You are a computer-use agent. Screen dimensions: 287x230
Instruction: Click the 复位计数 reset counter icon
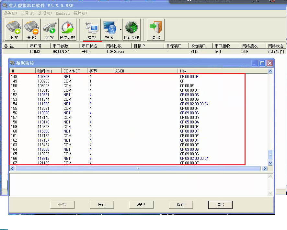tap(67, 30)
